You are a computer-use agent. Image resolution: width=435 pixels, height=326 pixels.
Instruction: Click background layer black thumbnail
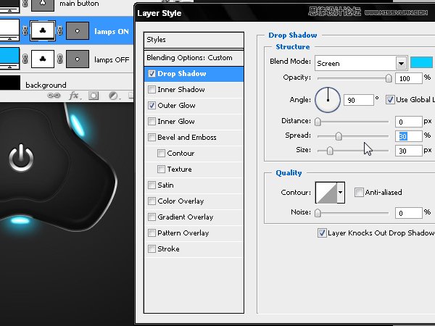pos(10,83)
